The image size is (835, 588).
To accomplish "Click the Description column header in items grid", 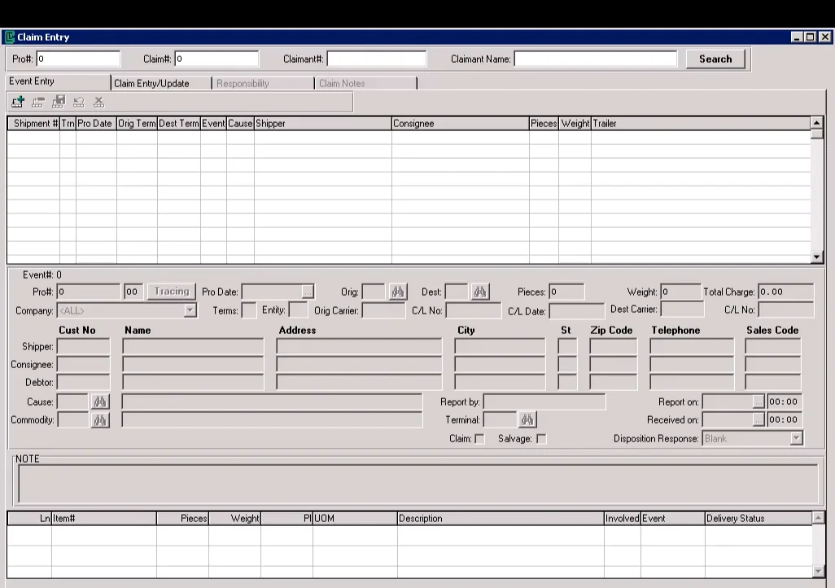I will pyautogui.click(x=501, y=518).
